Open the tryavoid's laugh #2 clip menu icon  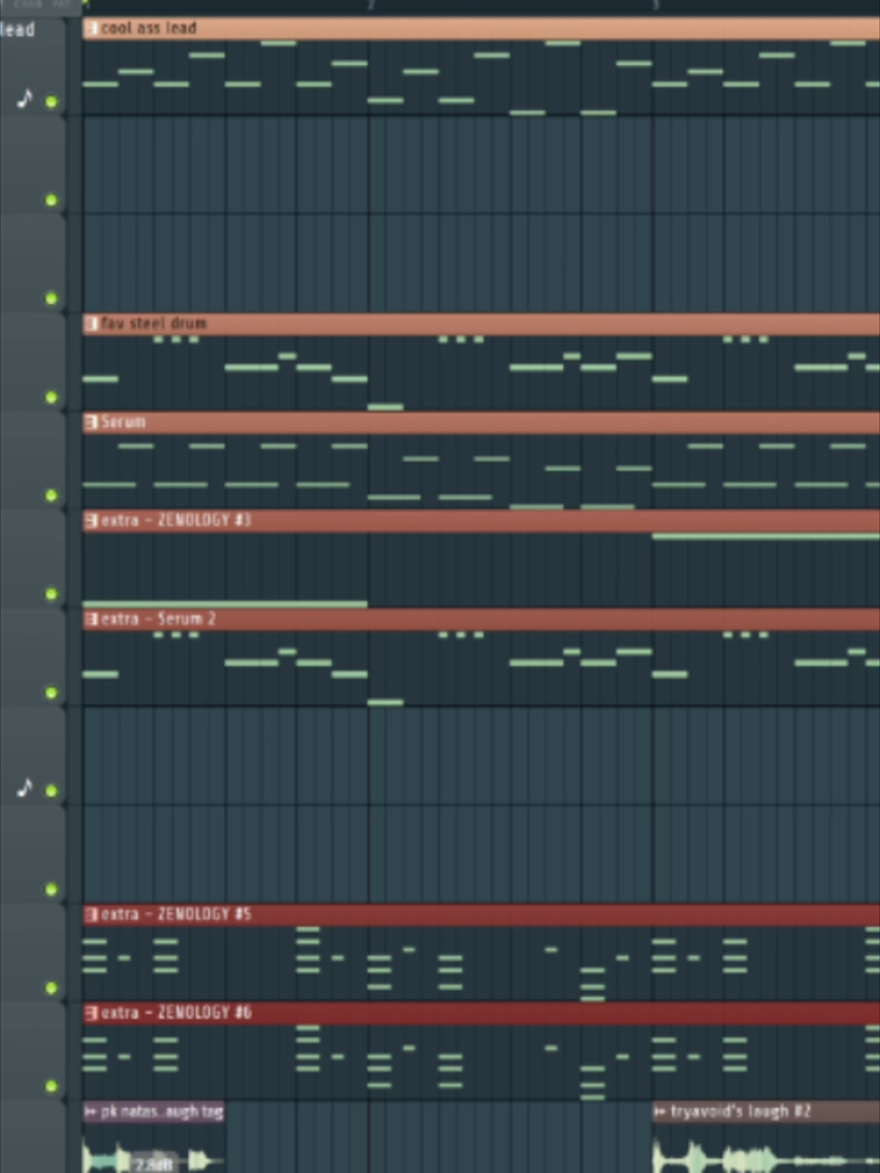[x=661, y=1111]
